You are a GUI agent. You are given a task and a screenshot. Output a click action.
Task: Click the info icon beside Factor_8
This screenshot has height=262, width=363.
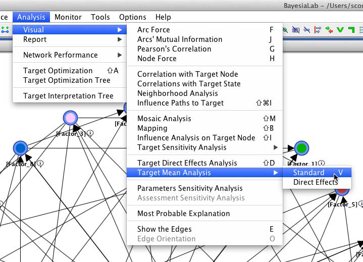(x=40, y=164)
